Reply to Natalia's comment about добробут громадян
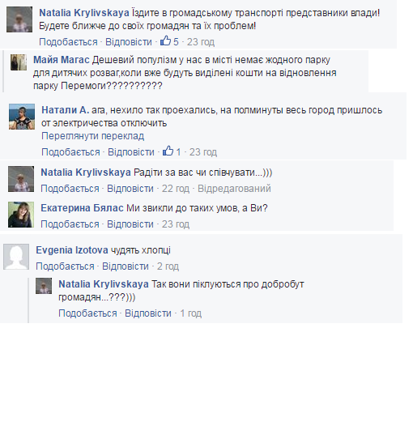The image size is (413, 426). click(x=148, y=313)
